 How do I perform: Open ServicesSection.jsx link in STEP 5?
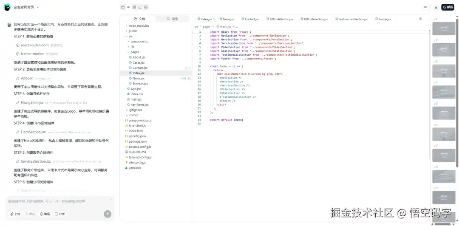pos(36,161)
